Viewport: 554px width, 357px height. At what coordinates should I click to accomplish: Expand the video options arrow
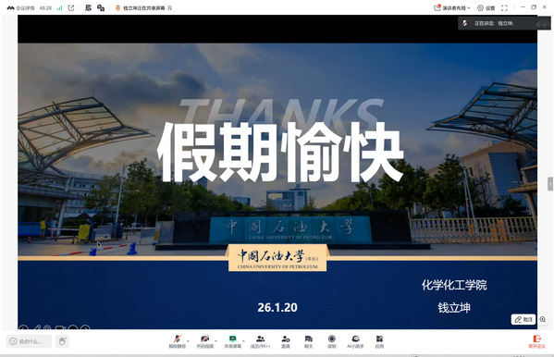pos(215,341)
